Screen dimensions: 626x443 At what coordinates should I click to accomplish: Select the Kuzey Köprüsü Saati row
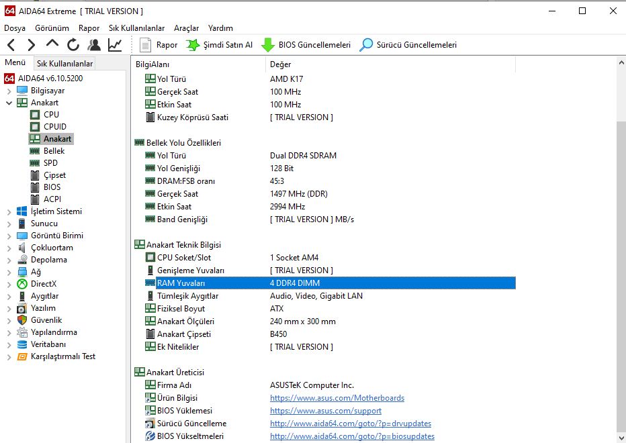pos(330,117)
